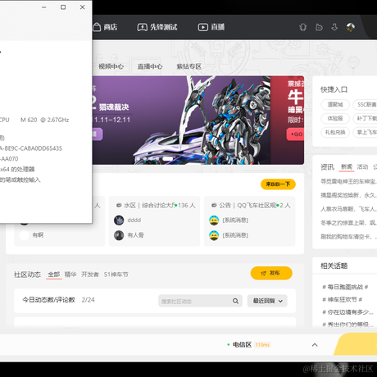Click the red GO button on banner

click(x=296, y=134)
